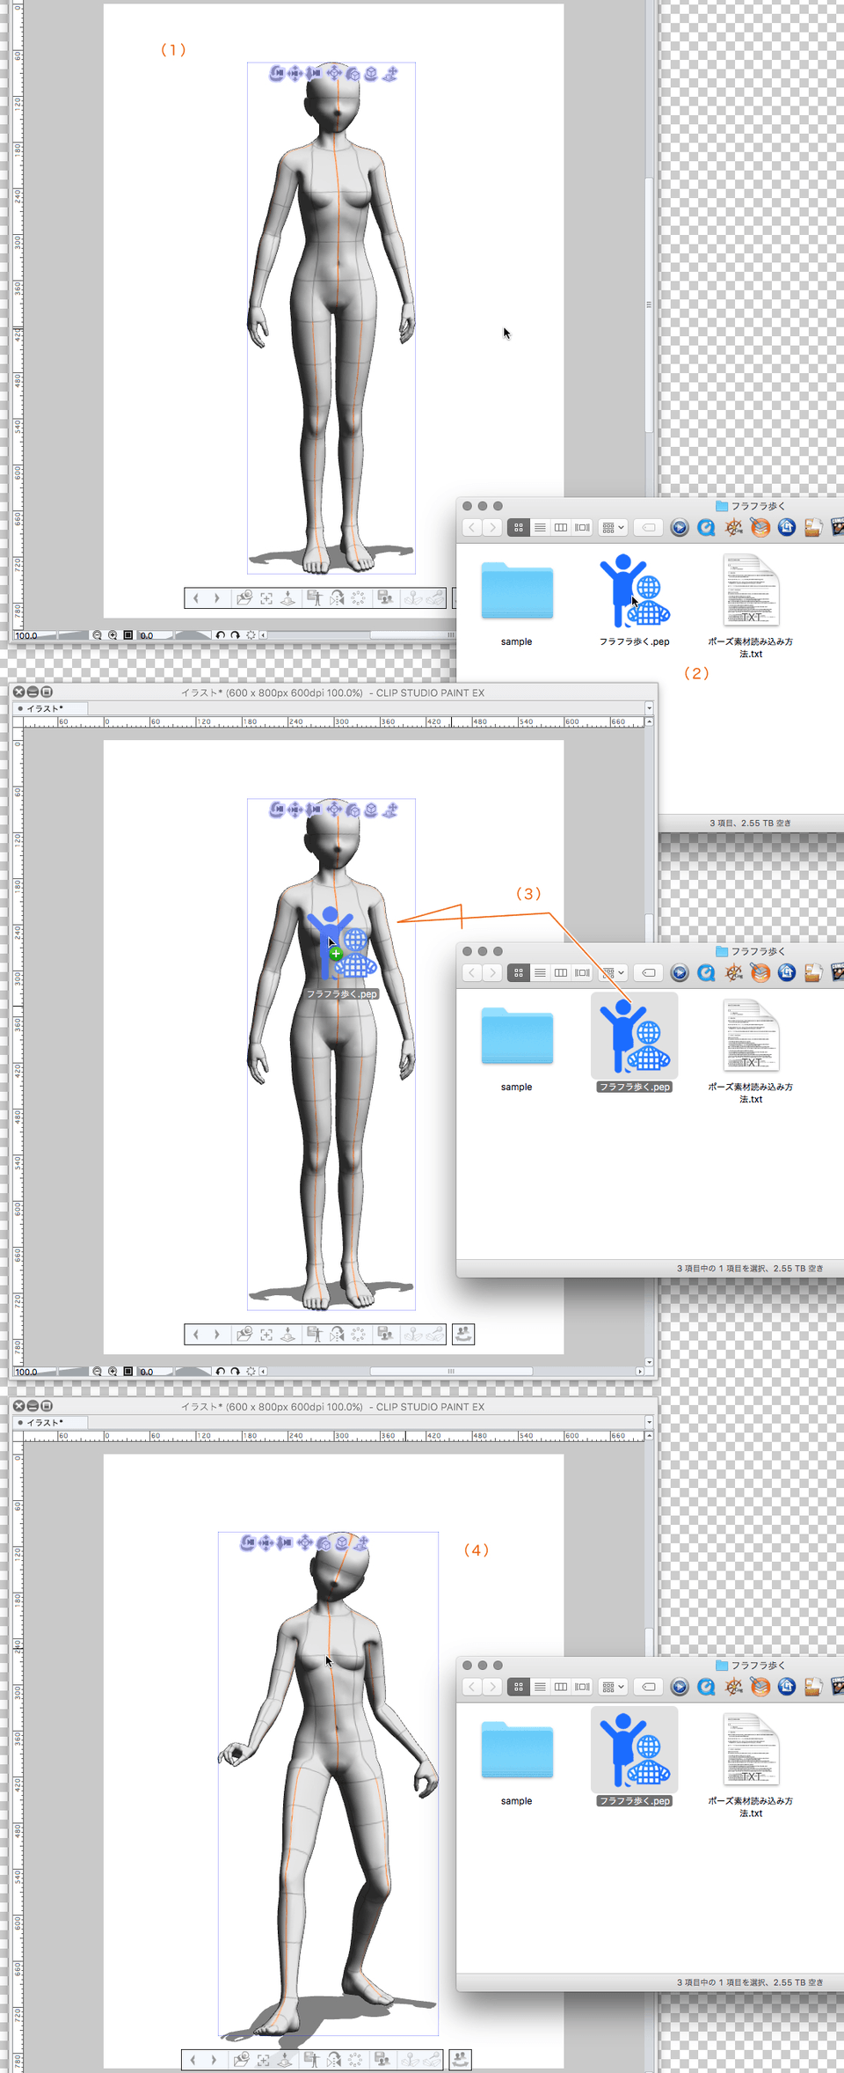Image resolution: width=844 pixels, height=2073 pixels.
Task: Flip pose horizontally in top canvas launcher
Action: 337,598
